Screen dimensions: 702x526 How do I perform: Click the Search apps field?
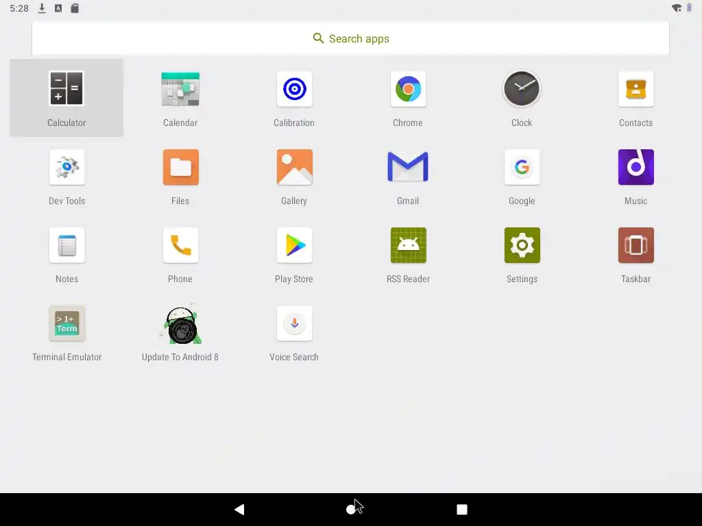click(350, 38)
